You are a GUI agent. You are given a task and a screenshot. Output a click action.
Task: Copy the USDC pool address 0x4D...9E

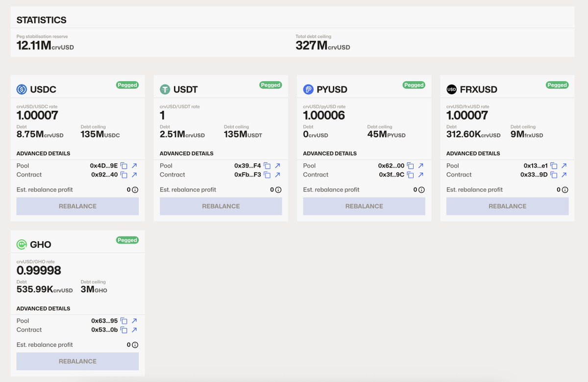(124, 166)
